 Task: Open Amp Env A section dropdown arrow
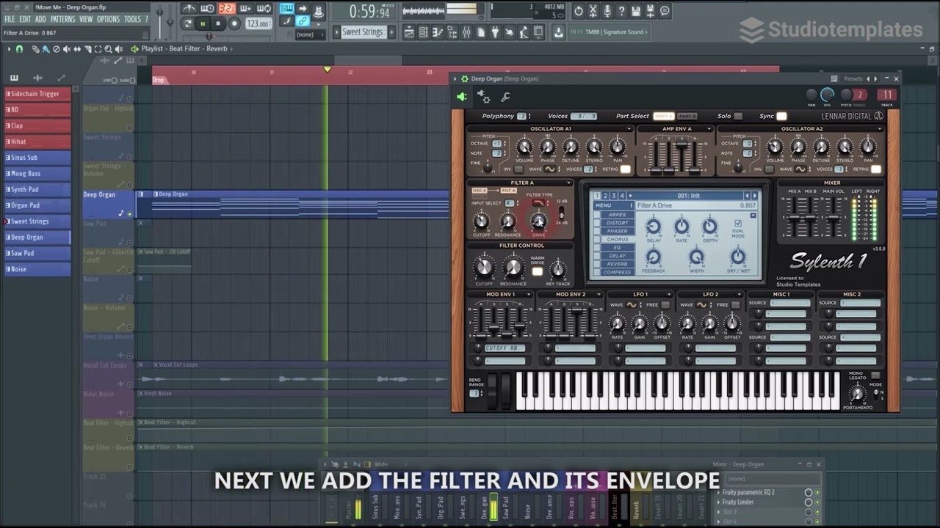[x=709, y=129]
